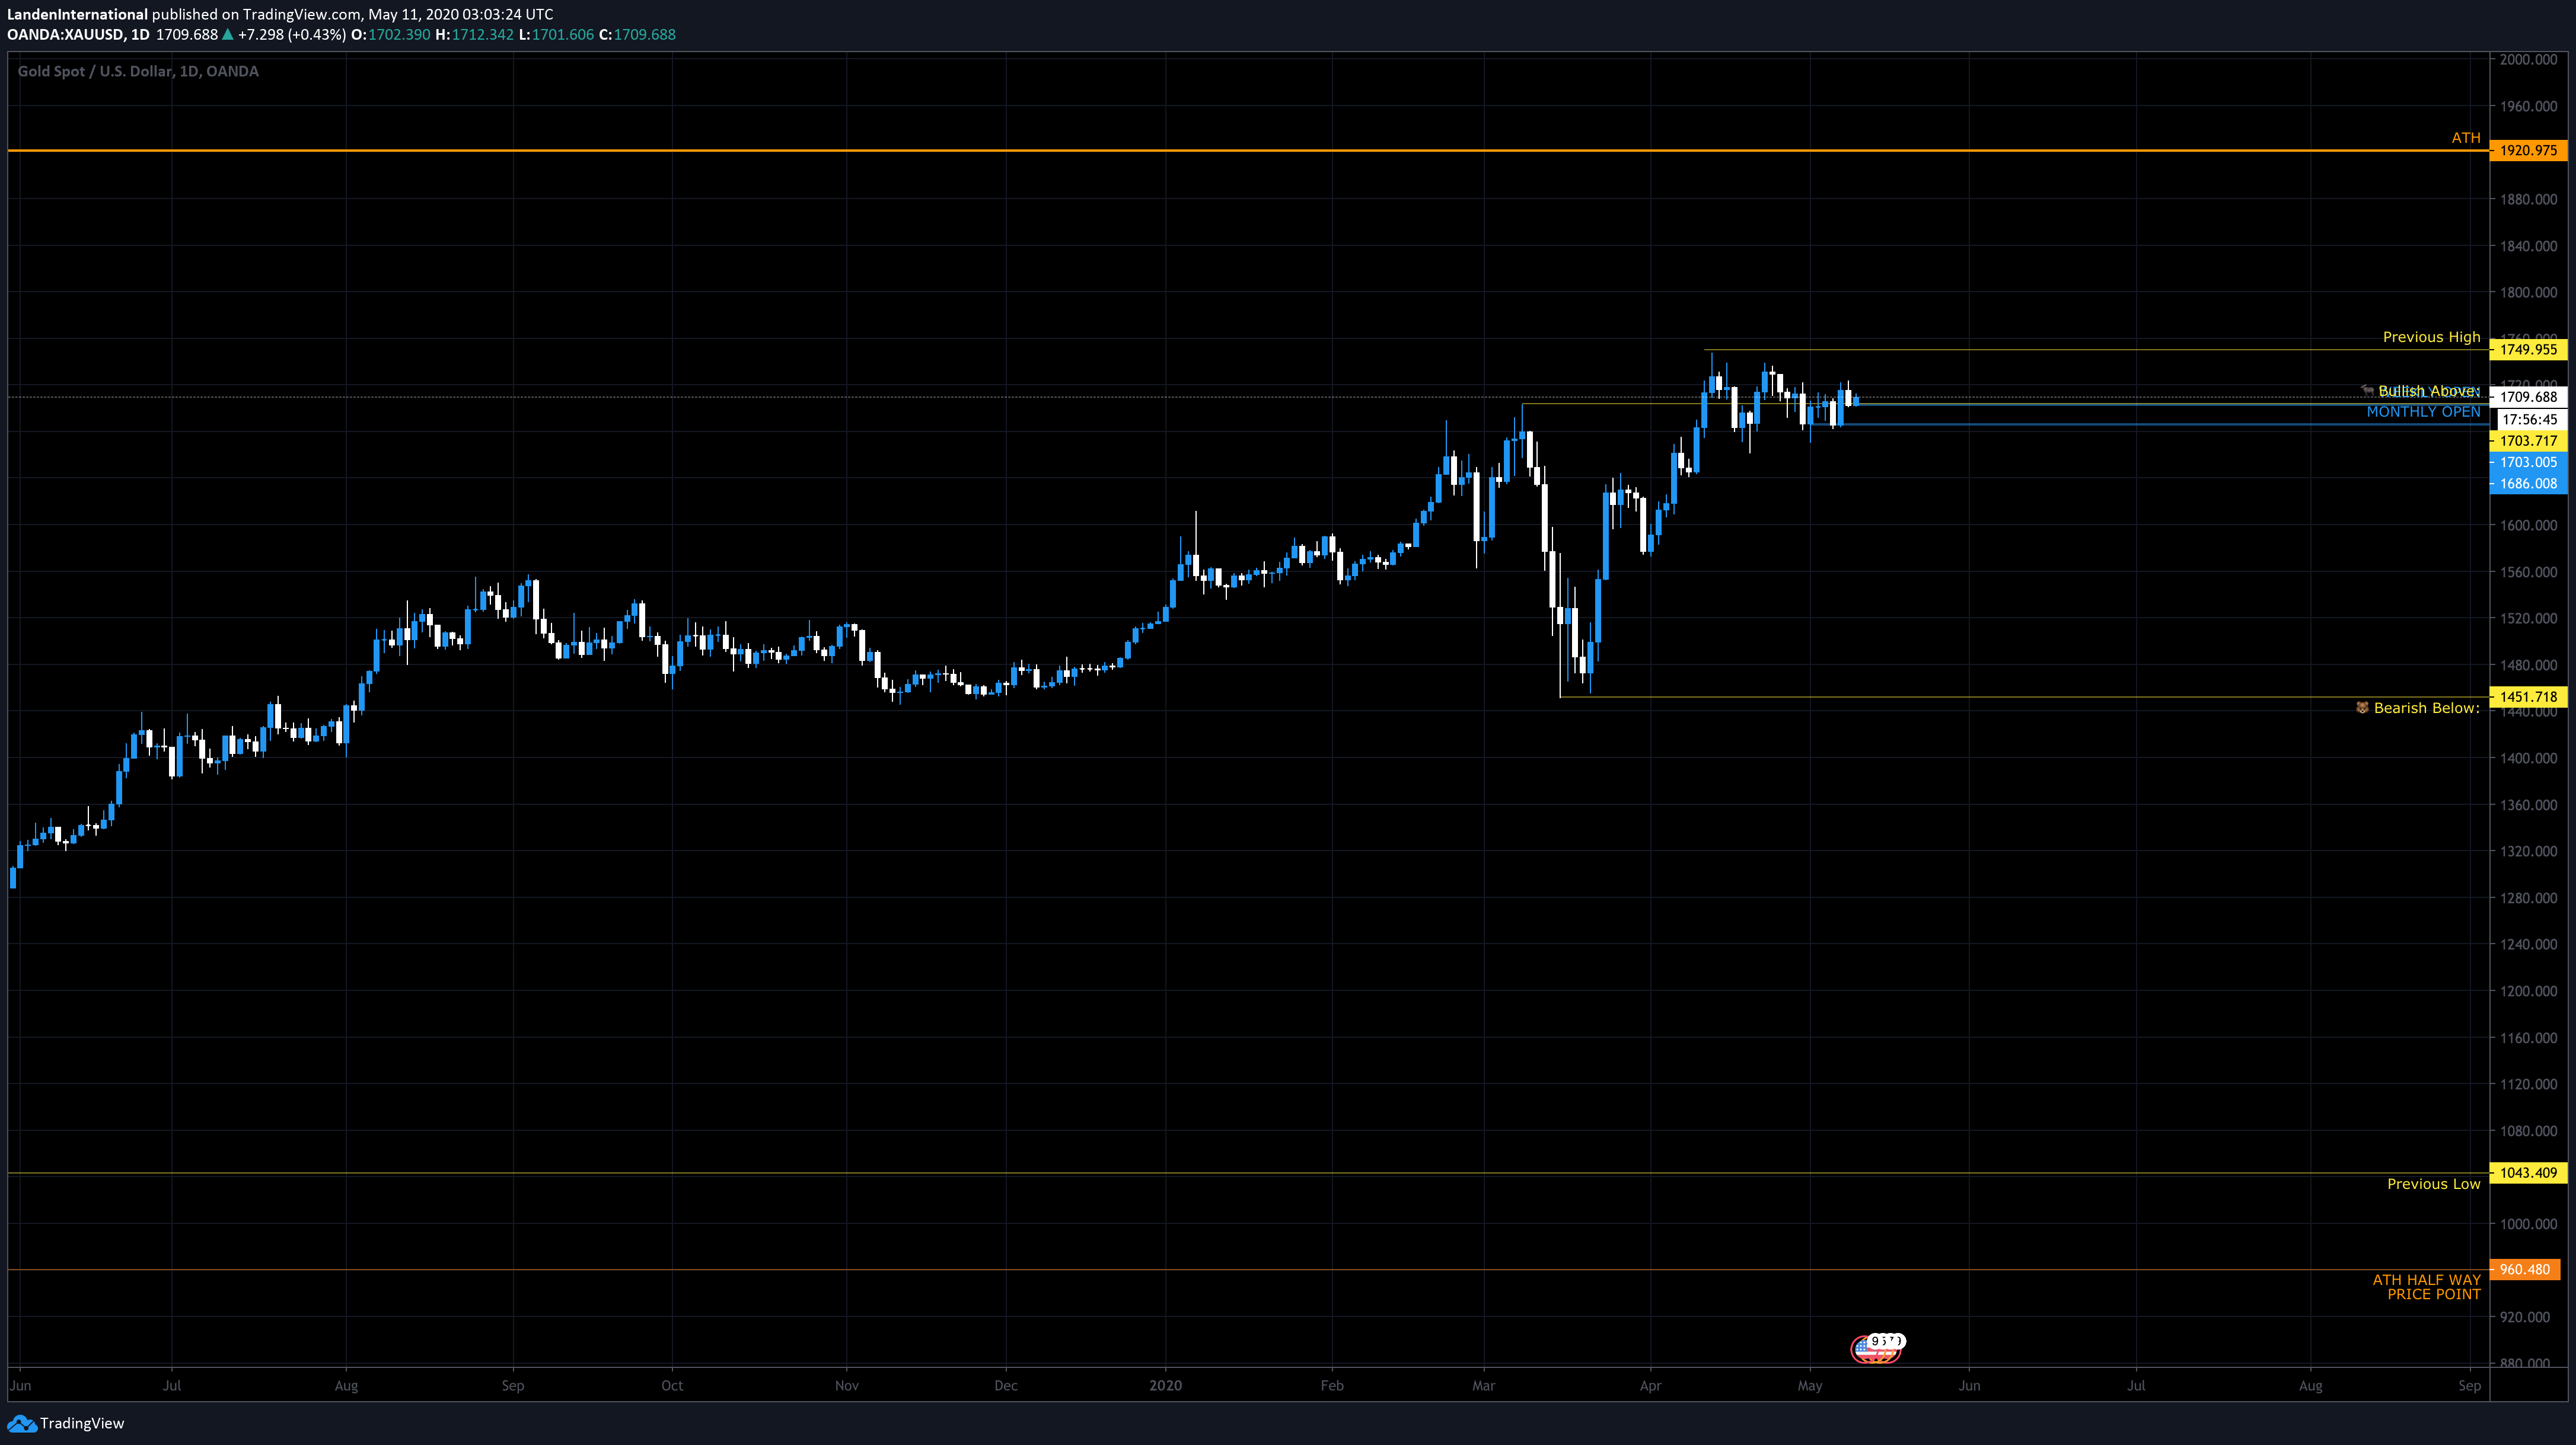Click the Gold Spot / U.S. Dollar chart title
2576x1445 pixels.
[138, 71]
